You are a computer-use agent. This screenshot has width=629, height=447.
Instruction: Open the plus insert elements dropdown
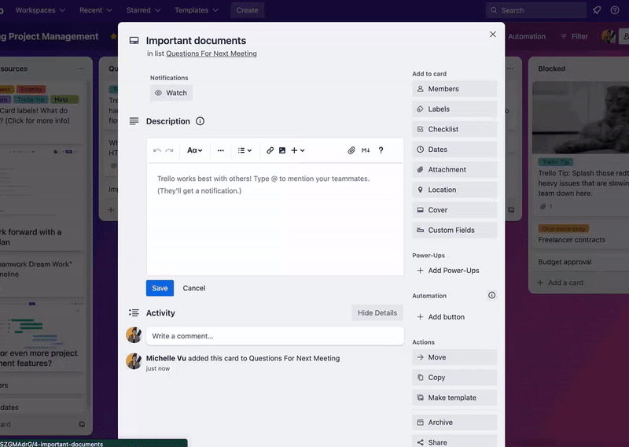pos(298,150)
